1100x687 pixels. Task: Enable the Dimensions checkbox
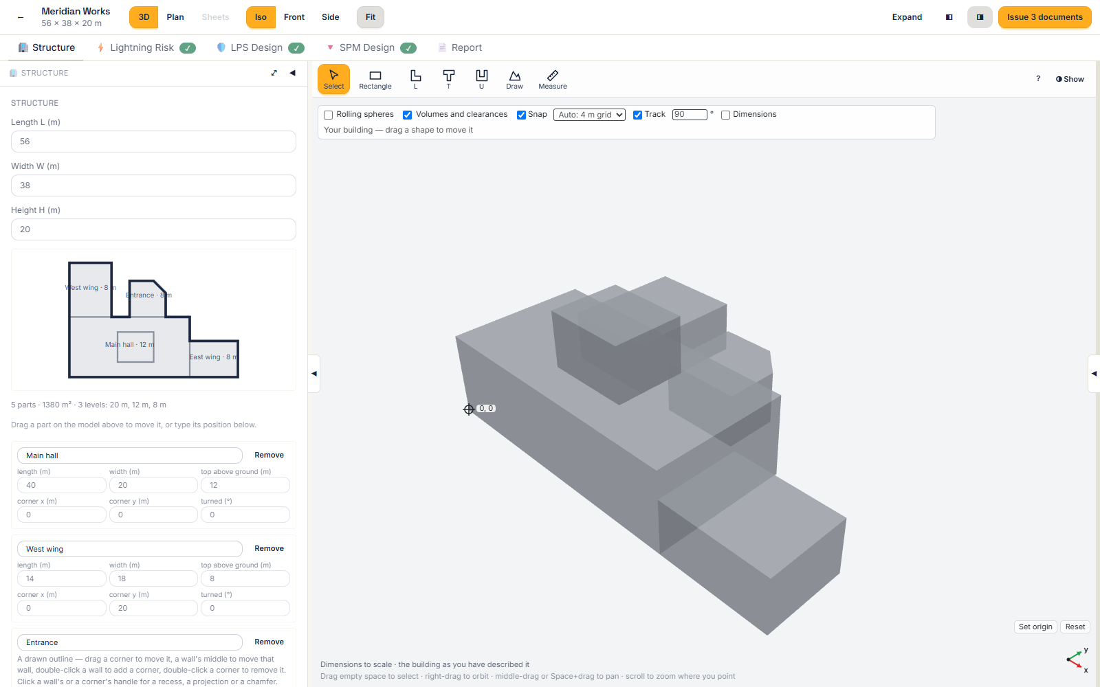(x=725, y=115)
